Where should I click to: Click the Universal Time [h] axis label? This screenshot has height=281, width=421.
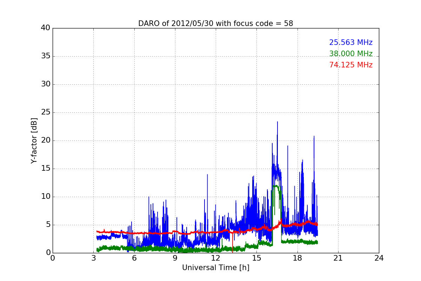click(x=215, y=268)
